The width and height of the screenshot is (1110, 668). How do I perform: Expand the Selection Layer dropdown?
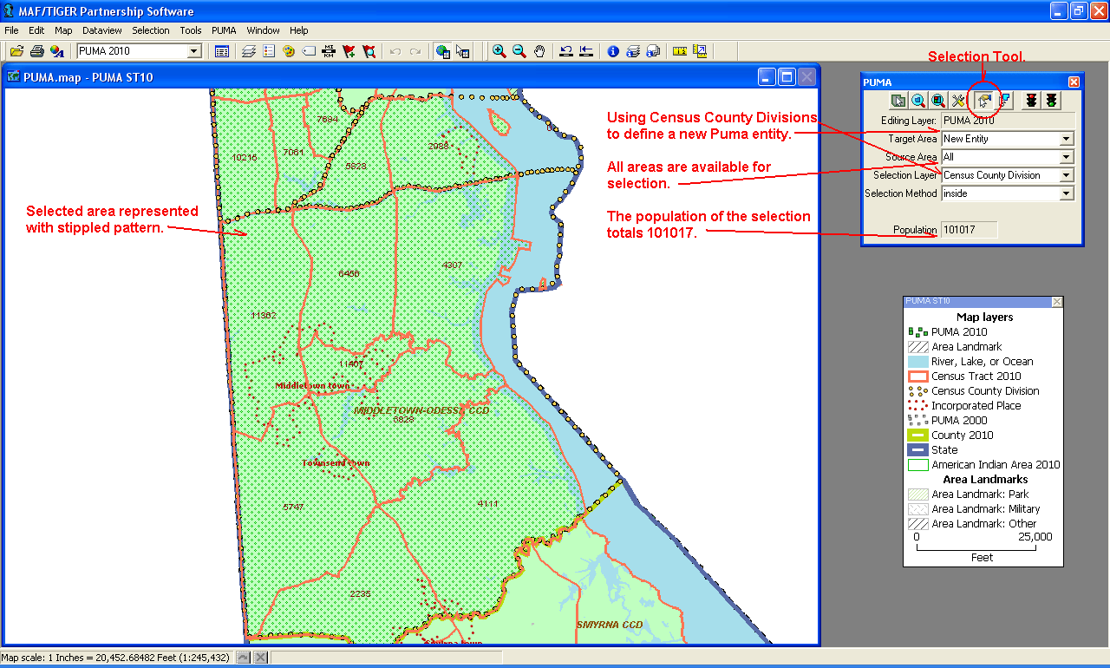1066,175
